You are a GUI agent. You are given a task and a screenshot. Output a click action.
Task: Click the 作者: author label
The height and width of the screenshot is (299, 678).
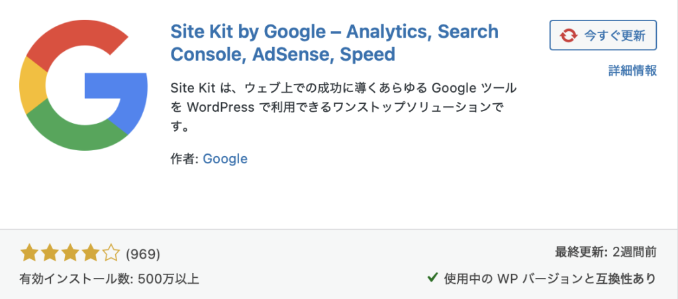pos(185,159)
